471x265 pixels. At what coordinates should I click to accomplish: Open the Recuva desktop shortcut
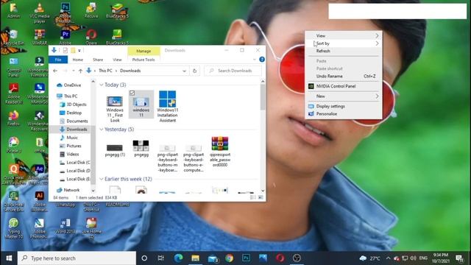pyautogui.click(x=91, y=11)
